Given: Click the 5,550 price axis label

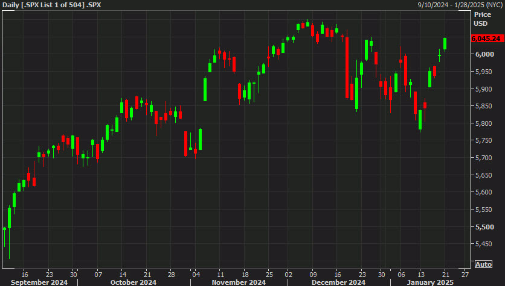Looking at the screenshot, I should 484,210.
